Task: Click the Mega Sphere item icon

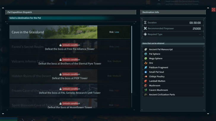Action: pos(146,58)
